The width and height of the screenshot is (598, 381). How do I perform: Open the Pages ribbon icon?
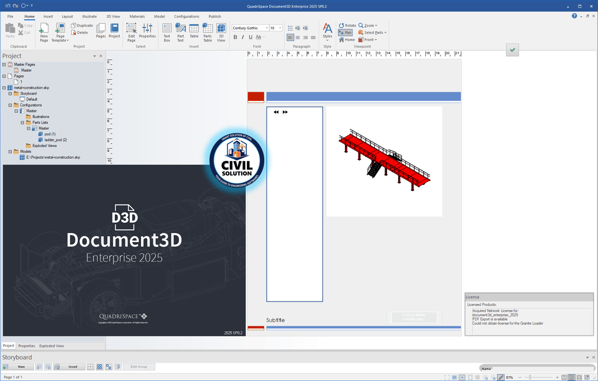tap(101, 31)
